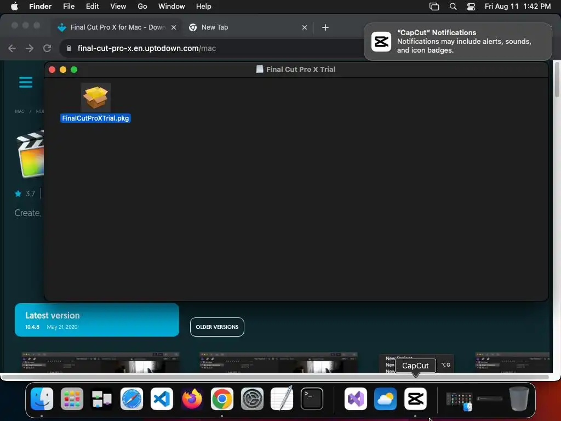Click the OLDER VERSIONS button
This screenshot has height=421, width=561.
pyautogui.click(x=217, y=327)
